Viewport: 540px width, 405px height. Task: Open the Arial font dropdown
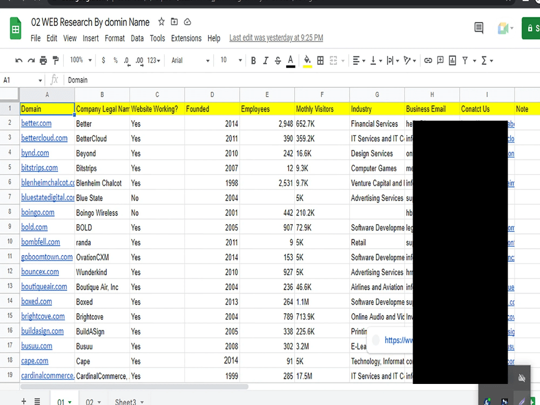(190, 60)
